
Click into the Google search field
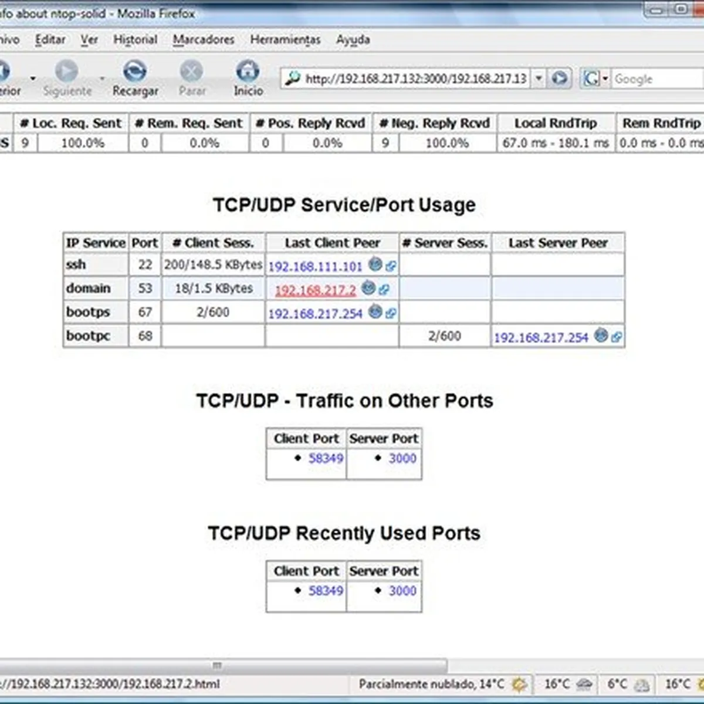click(657, 79)
